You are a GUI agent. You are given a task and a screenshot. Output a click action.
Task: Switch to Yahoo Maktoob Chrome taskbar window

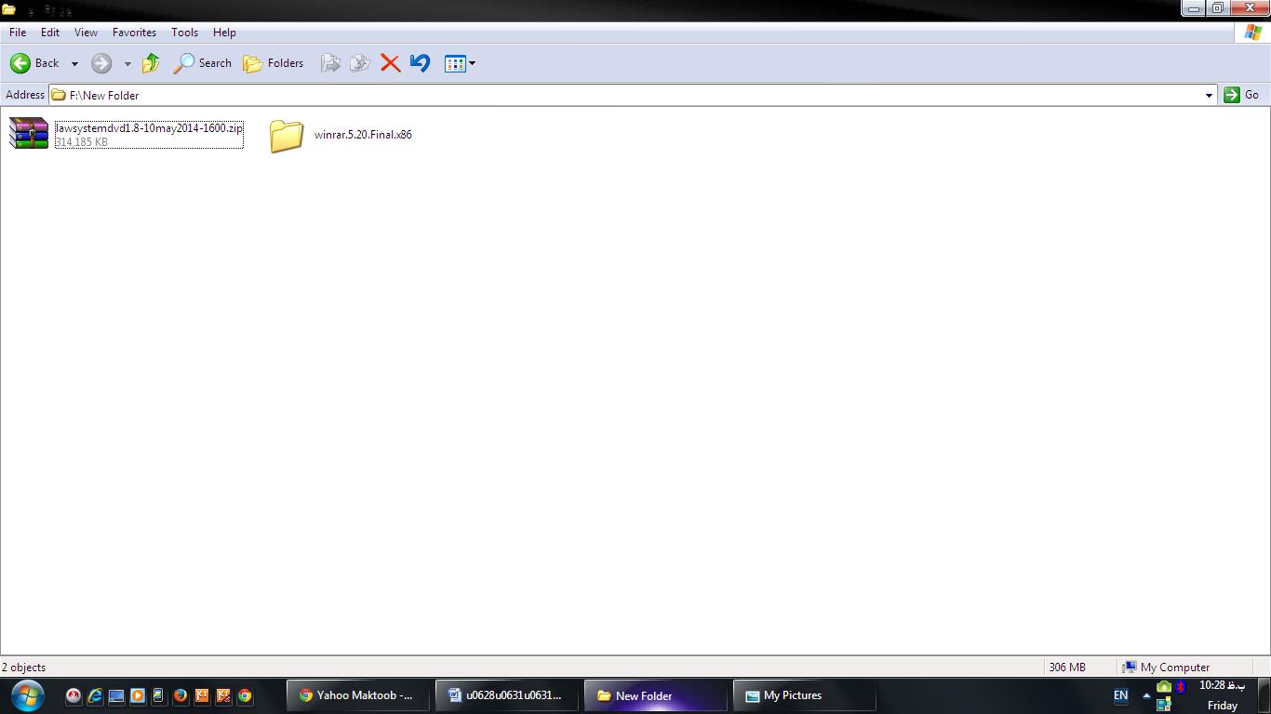(x=358, y=695)
